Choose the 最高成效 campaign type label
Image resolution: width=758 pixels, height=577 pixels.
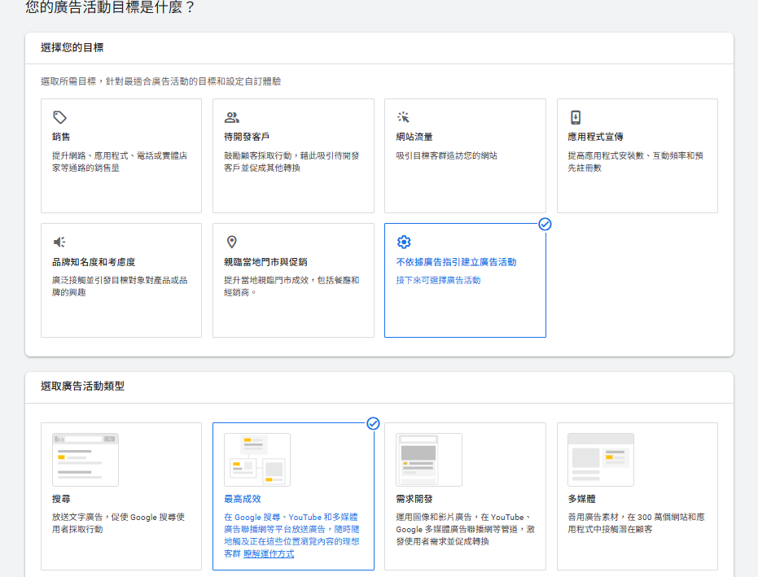(242, 499)
